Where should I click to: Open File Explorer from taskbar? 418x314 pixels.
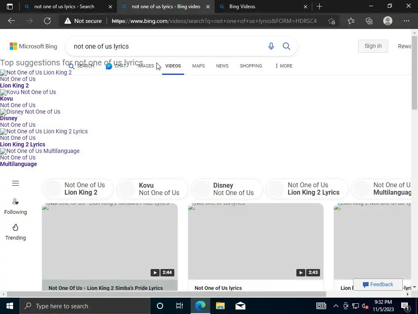[x=220, y=306]
